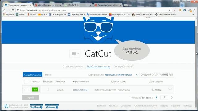This screenshot has height=111, width=198.
Task: Click the page number field showing 2
Action: [164, 97]
